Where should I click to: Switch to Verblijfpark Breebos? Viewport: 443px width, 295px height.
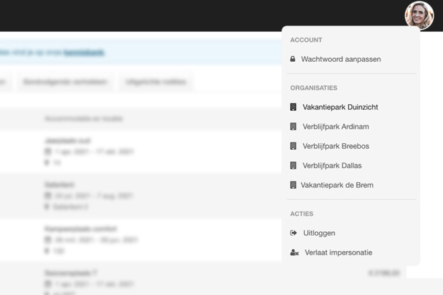(x=335, y=146)
